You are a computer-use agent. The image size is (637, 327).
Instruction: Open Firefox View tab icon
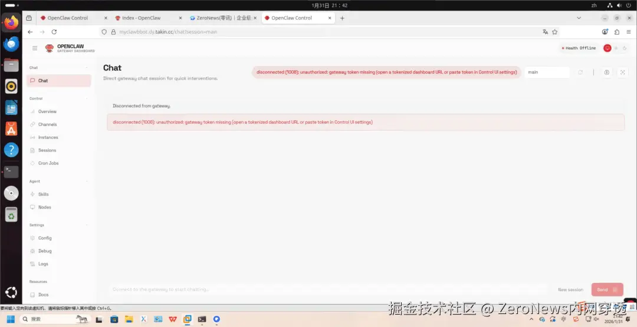pyautogui.click(x=29, y=18)
